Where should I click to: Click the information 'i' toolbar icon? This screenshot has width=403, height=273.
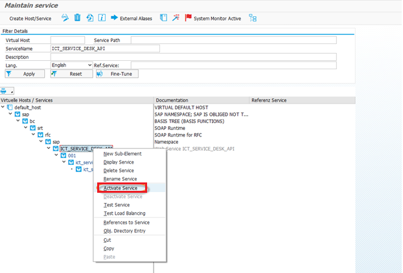point(102,18)
